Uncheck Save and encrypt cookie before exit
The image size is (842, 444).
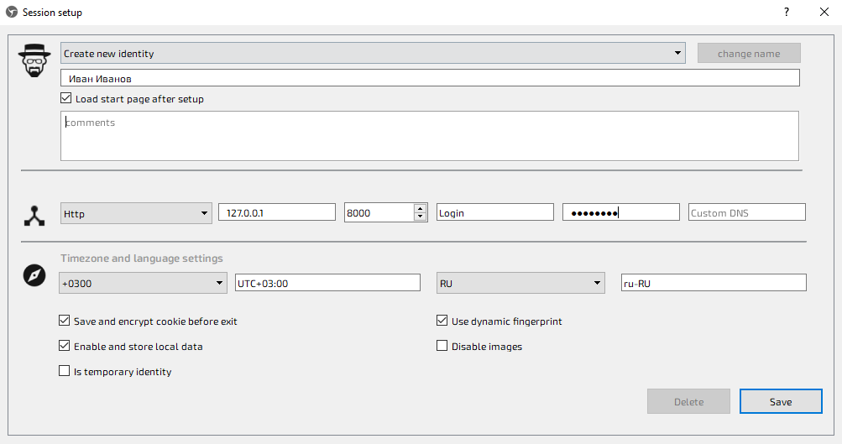(65, 321)
